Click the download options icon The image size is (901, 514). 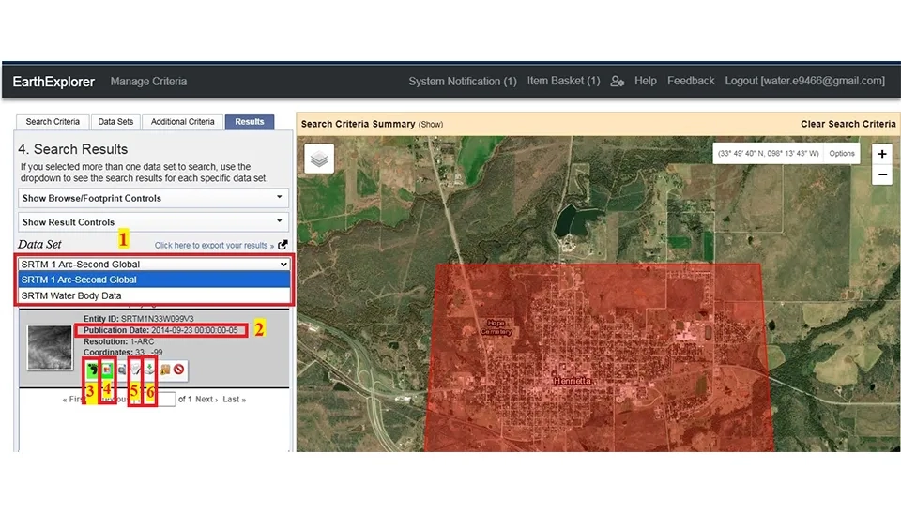coord(149,370)
